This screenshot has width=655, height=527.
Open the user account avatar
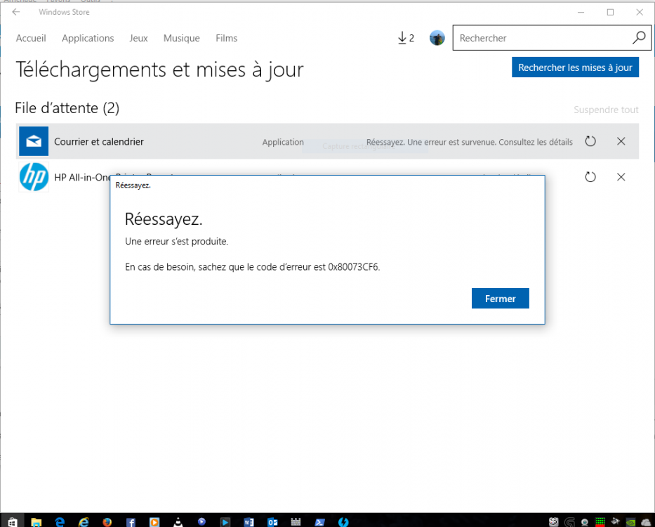437,38
